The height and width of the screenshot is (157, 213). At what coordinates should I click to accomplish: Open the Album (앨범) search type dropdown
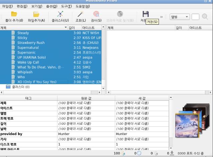click(179, 17)
